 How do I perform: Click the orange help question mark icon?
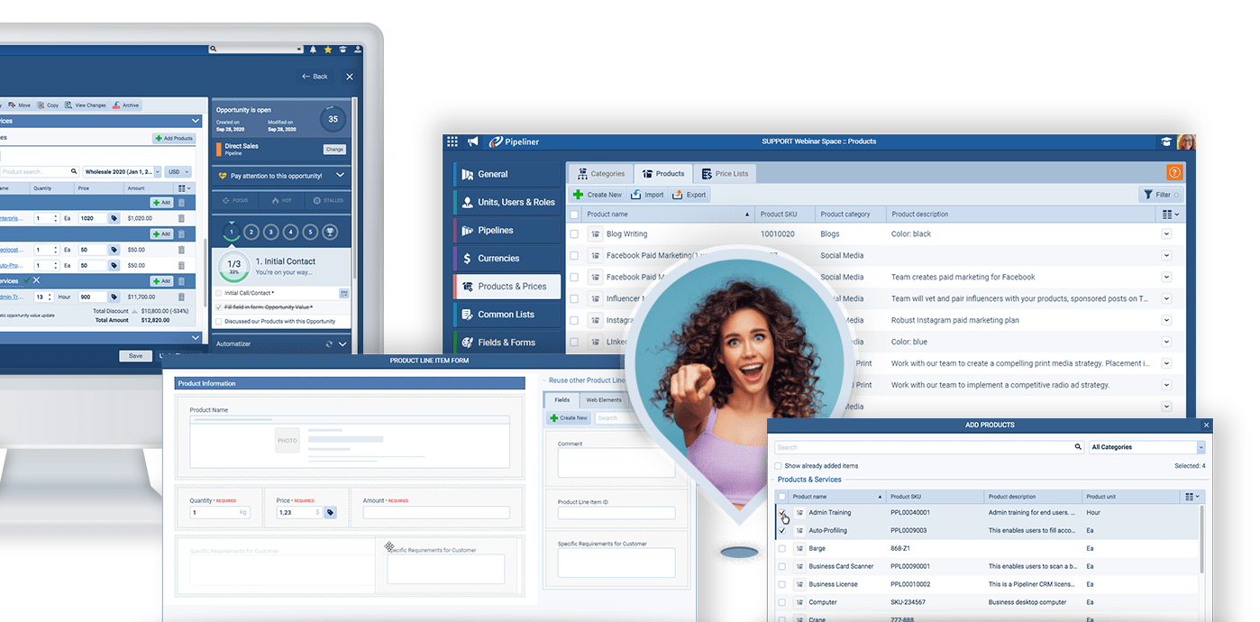click(x=1174, y=171)
